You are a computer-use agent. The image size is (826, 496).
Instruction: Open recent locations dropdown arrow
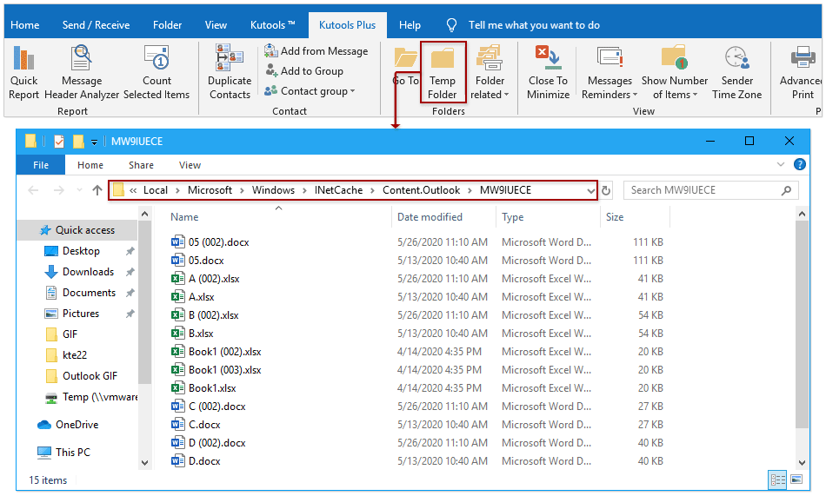click(79, 190)
